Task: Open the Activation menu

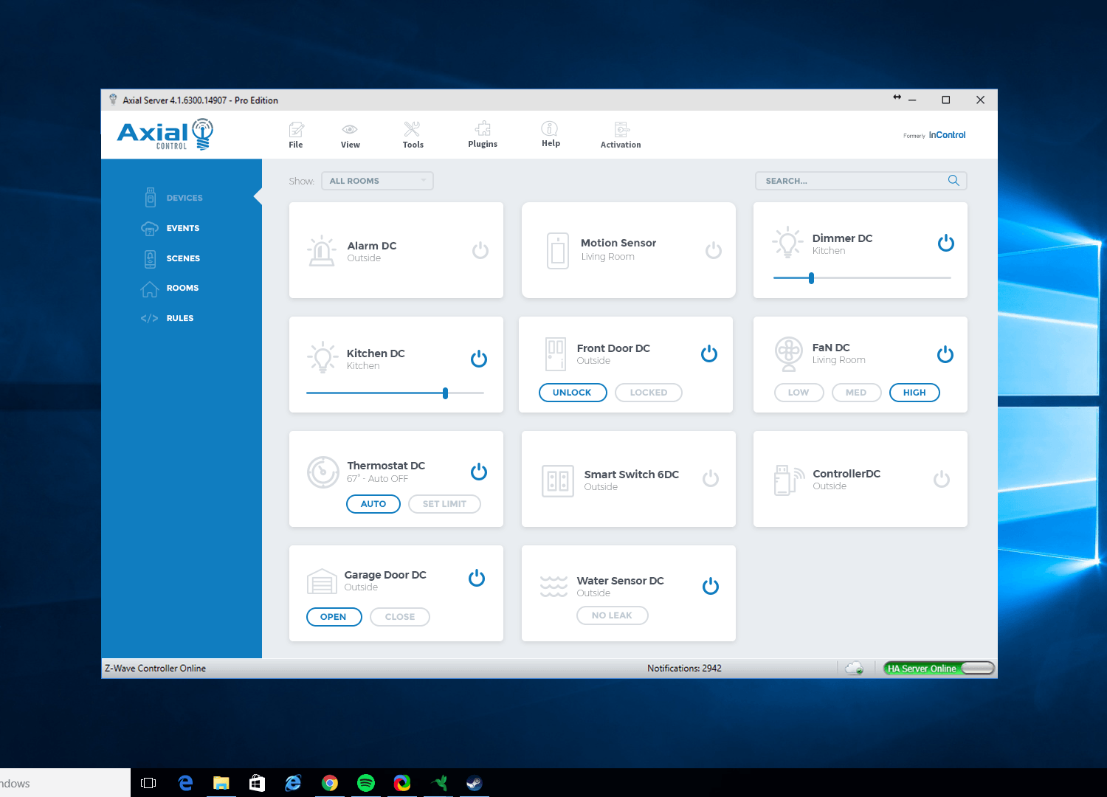Action: (621, 135)
